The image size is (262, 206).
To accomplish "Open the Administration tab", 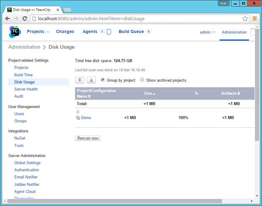I will pos(234,32).
